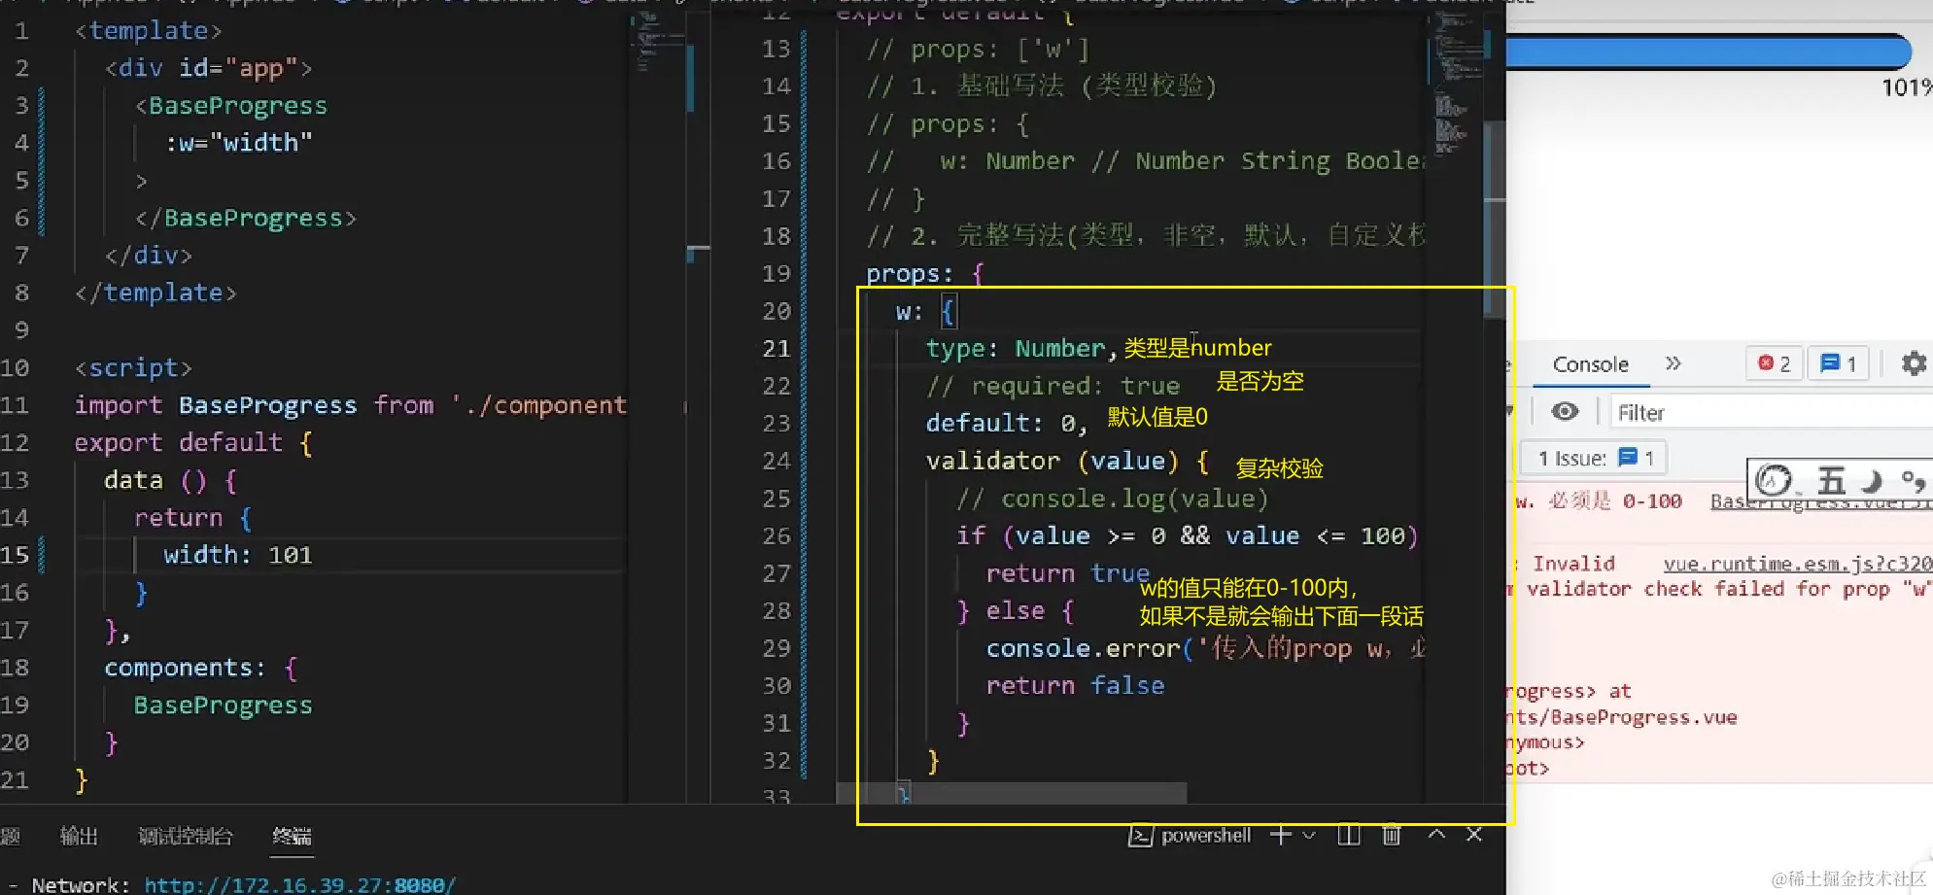The width and height of the screenshot is (1933, 895).
Task: Click the 'data () {' code line
Action: (x=170, y=480)
